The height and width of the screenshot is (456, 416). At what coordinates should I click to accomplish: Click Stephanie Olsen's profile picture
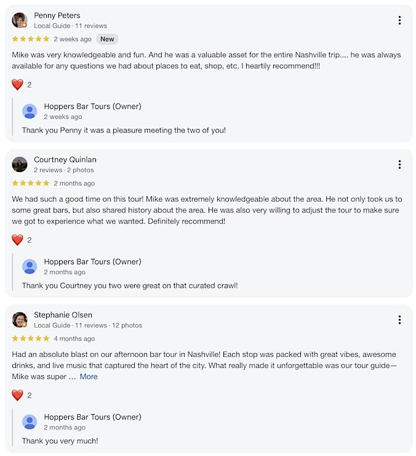20,320
